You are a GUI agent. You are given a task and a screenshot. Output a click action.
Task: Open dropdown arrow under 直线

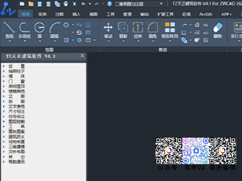10,41
